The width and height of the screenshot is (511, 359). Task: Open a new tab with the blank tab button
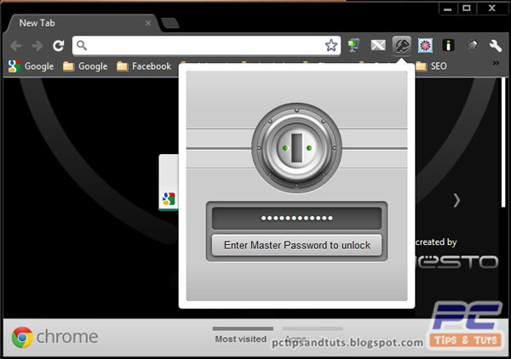169,23
